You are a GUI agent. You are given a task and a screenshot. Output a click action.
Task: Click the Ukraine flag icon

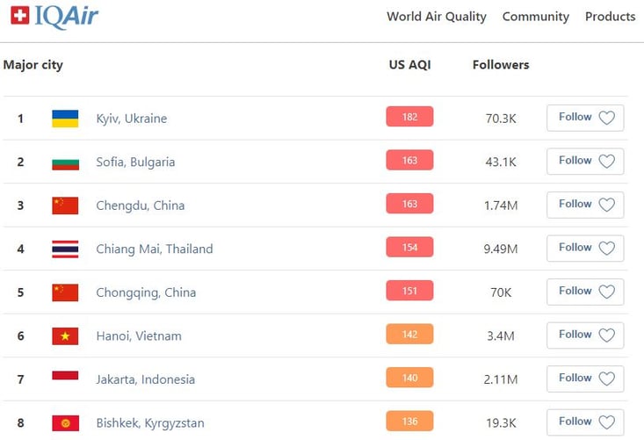pyautogui.click(x=65, y=119)
